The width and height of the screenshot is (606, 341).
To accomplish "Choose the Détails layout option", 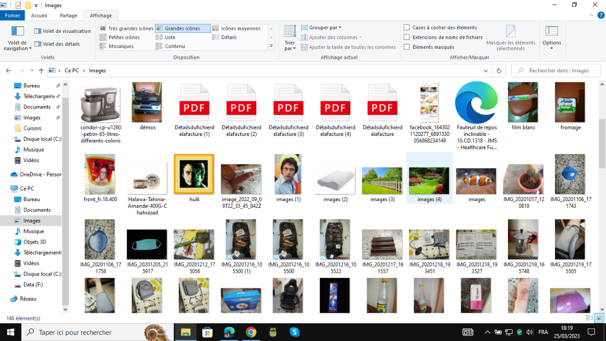I will click(x=228, y=37).
